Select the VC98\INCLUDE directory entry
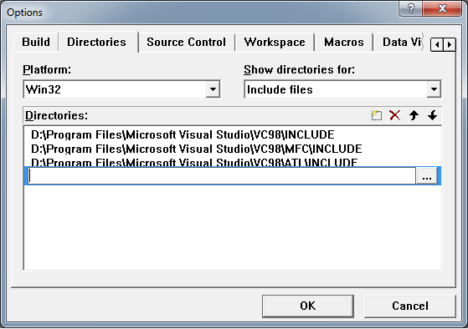The width and height of the screenshot is (468, 329). tap(183, 135)
